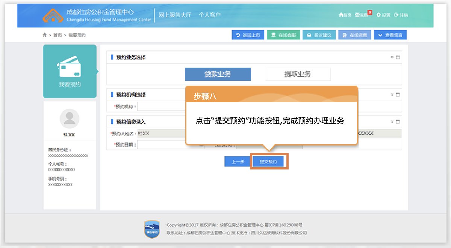Maximize the 预约业务选择 panel via square icon
This screenshot has width=451, height=248.
pyautogui.click(x=398, y=57)
